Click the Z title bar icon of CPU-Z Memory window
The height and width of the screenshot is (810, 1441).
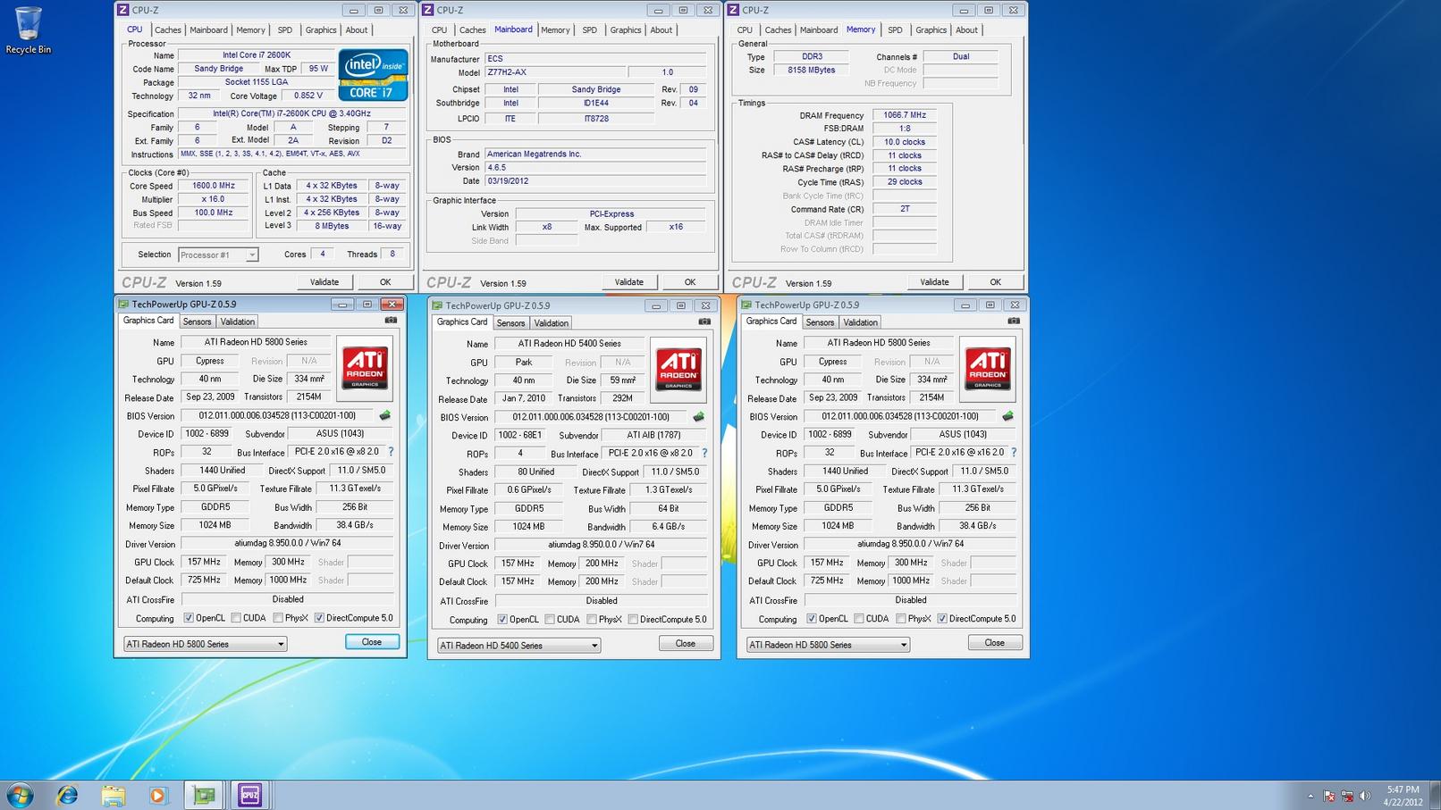tap(734, 10)
